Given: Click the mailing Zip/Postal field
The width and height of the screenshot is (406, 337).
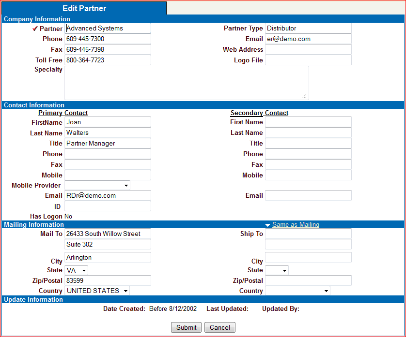Looking at the screenshot, I should (108, 280).
